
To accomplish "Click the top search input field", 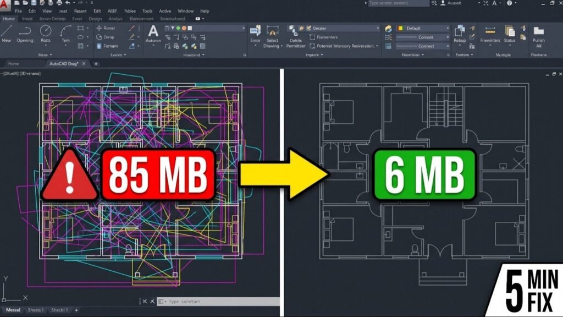I will point(398,3).
